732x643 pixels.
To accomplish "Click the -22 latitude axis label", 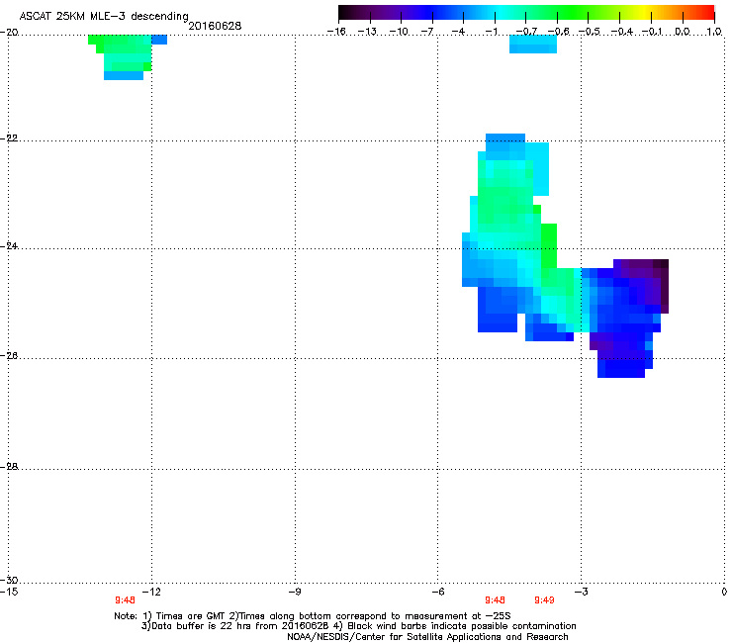I will point(9,138).
